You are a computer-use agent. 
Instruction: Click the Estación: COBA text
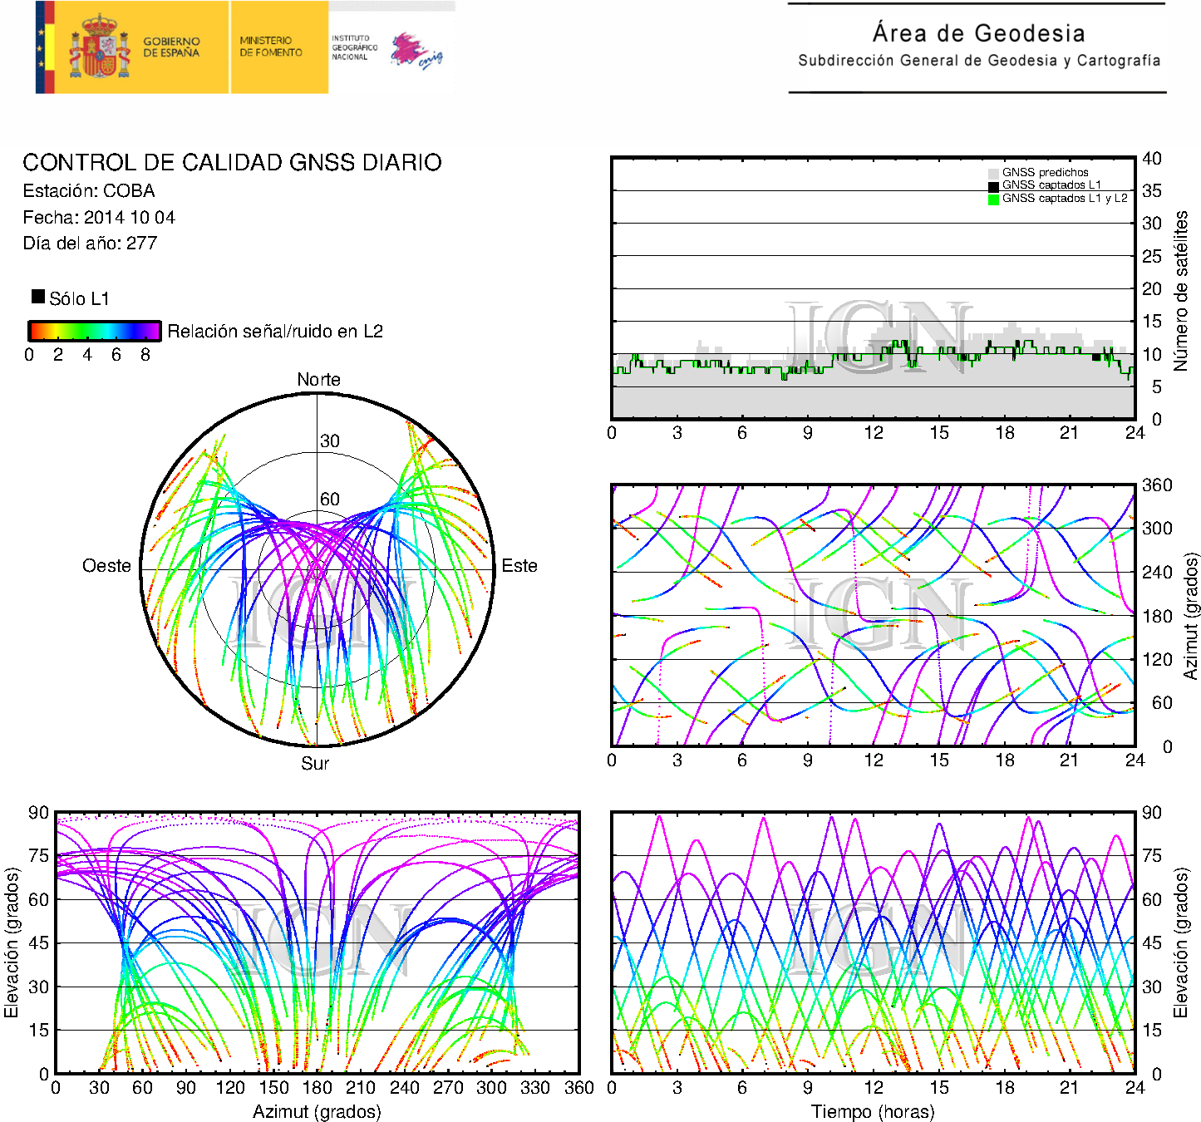point(89,191)
